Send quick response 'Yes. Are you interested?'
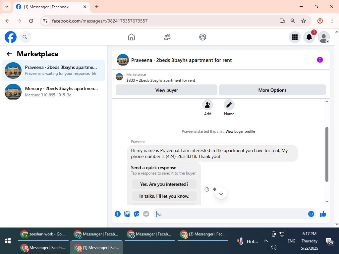 pyautogui.click(x=164, y=184)
